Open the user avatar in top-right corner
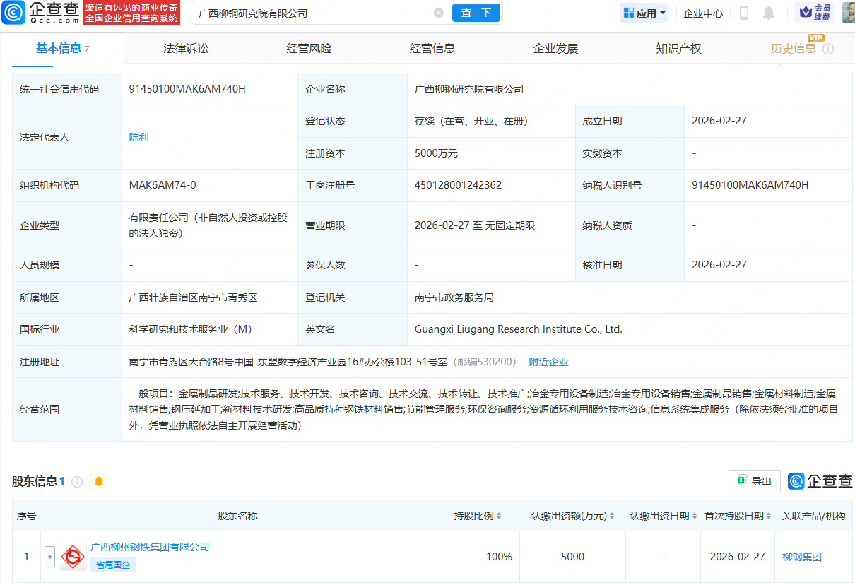This screenshot has height=585, width=855. 848,12
